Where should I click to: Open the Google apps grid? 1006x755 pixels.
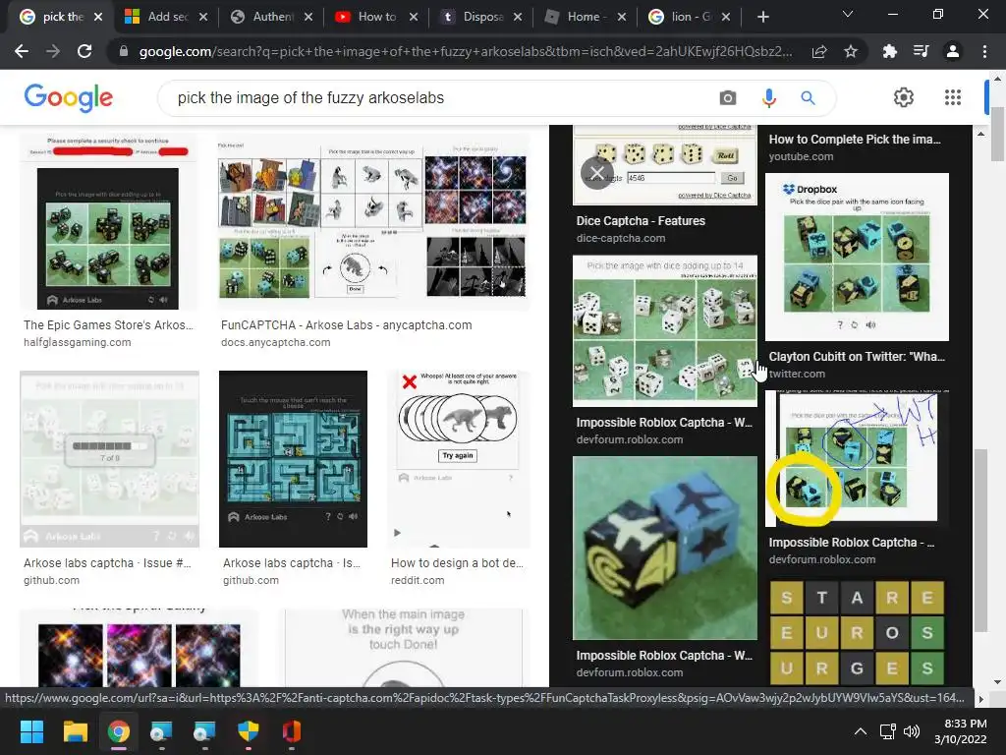pos(953,97)
